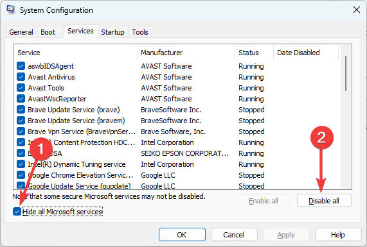The image size is (367, 247).
Task: Open the Tools tab
Action: (x=140, y=32)
